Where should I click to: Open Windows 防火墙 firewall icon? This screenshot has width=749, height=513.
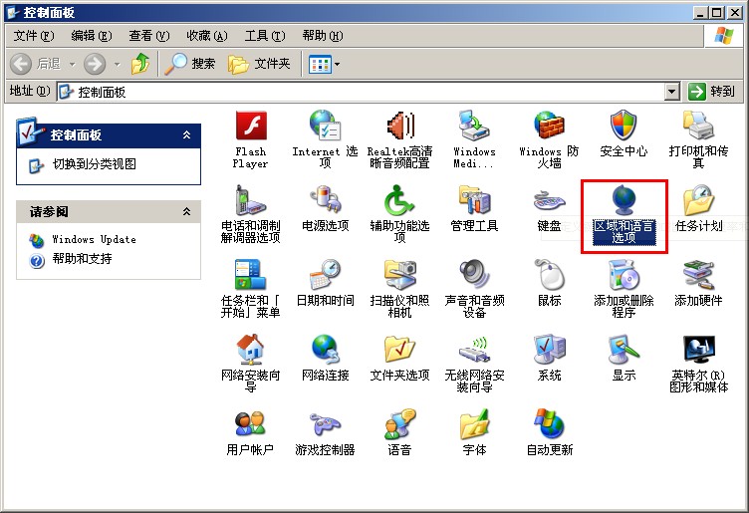point(549,127)
